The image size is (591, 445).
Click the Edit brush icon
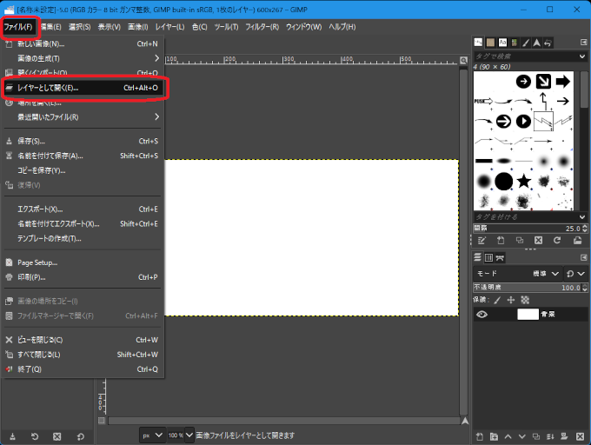(x=481, y=241)
